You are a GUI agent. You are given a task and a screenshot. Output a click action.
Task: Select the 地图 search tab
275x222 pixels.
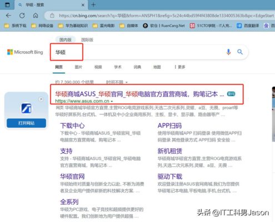click(x=157, y=67)
